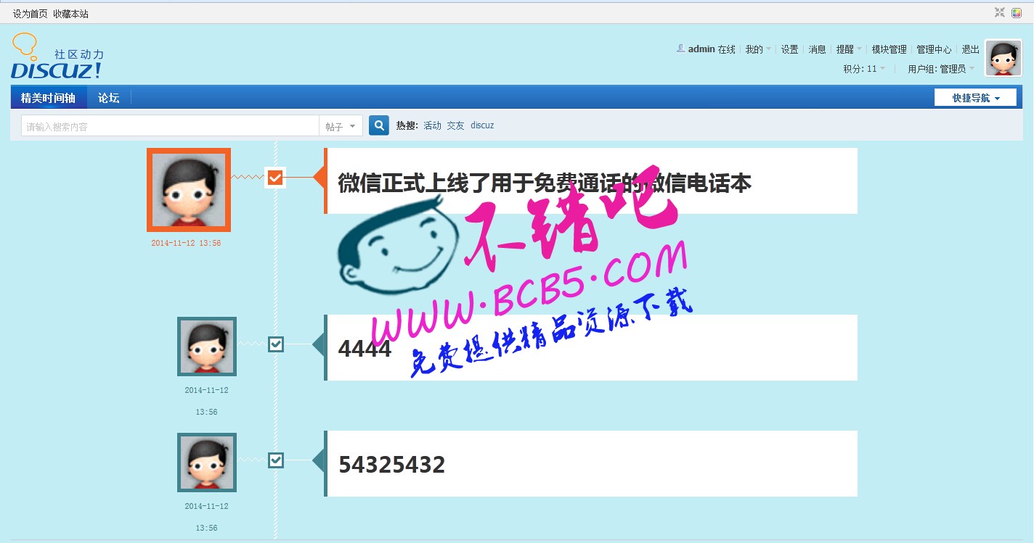
Task: Open the 微信正式上线 post title
Action: (x=544, y=183)
